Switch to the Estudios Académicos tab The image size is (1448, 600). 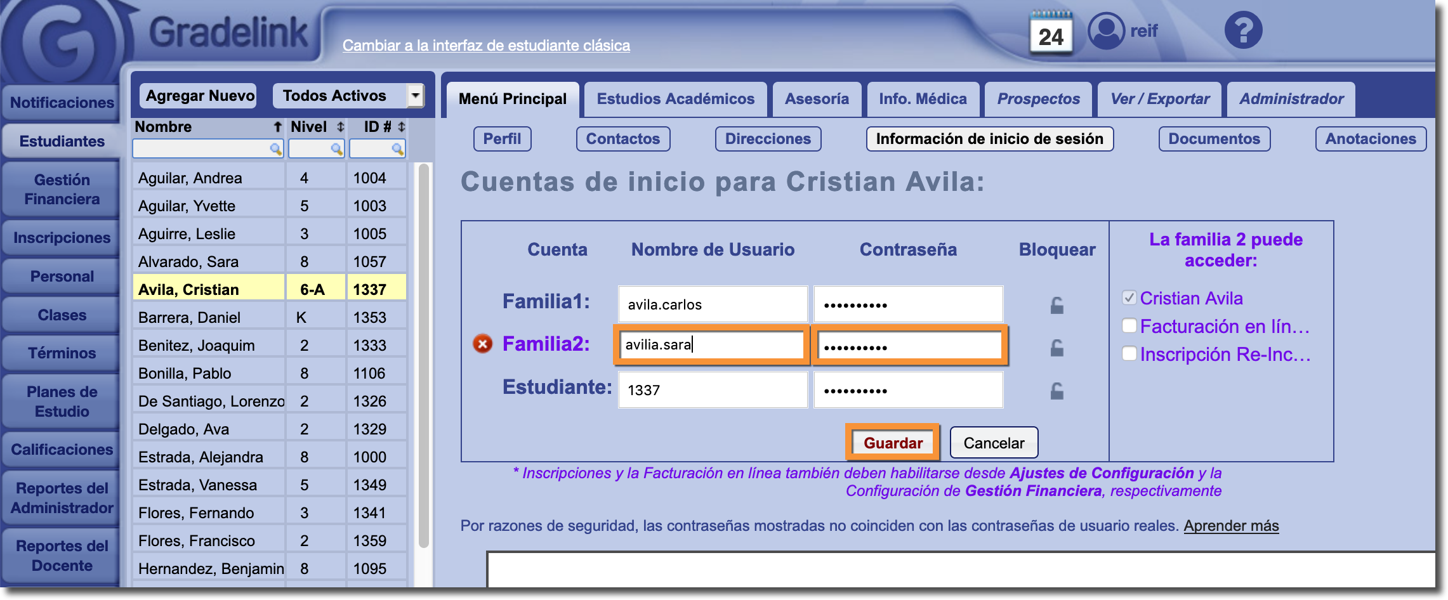[x=675, y=99]
